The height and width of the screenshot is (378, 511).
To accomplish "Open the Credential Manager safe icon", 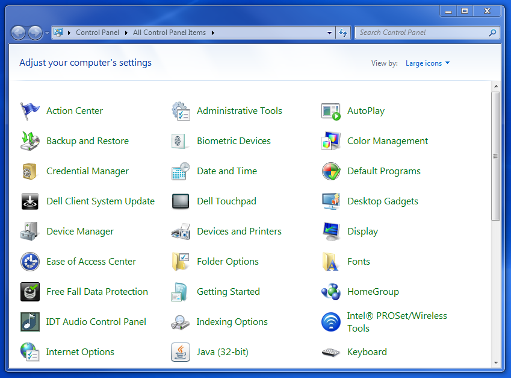I will pos(29,171).
